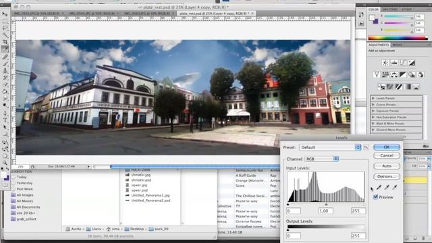
Task: Add an Exposure adjustment
Action: [412, 63]
